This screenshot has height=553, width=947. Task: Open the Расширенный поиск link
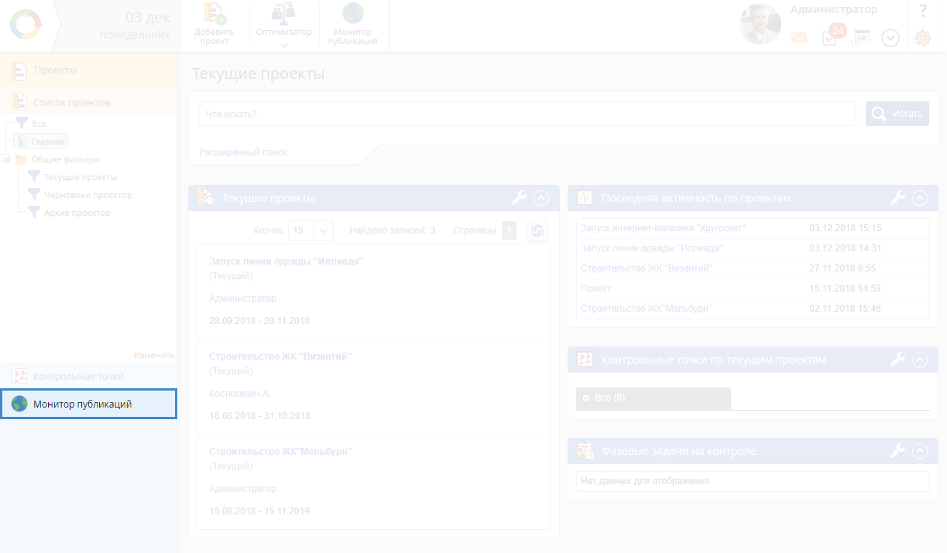pos(242,152)
